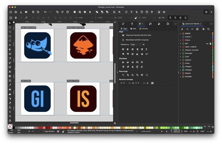Click first Align icon under Align
The width and height of the screenshot is (222, 144).
[x=123, y=49]
